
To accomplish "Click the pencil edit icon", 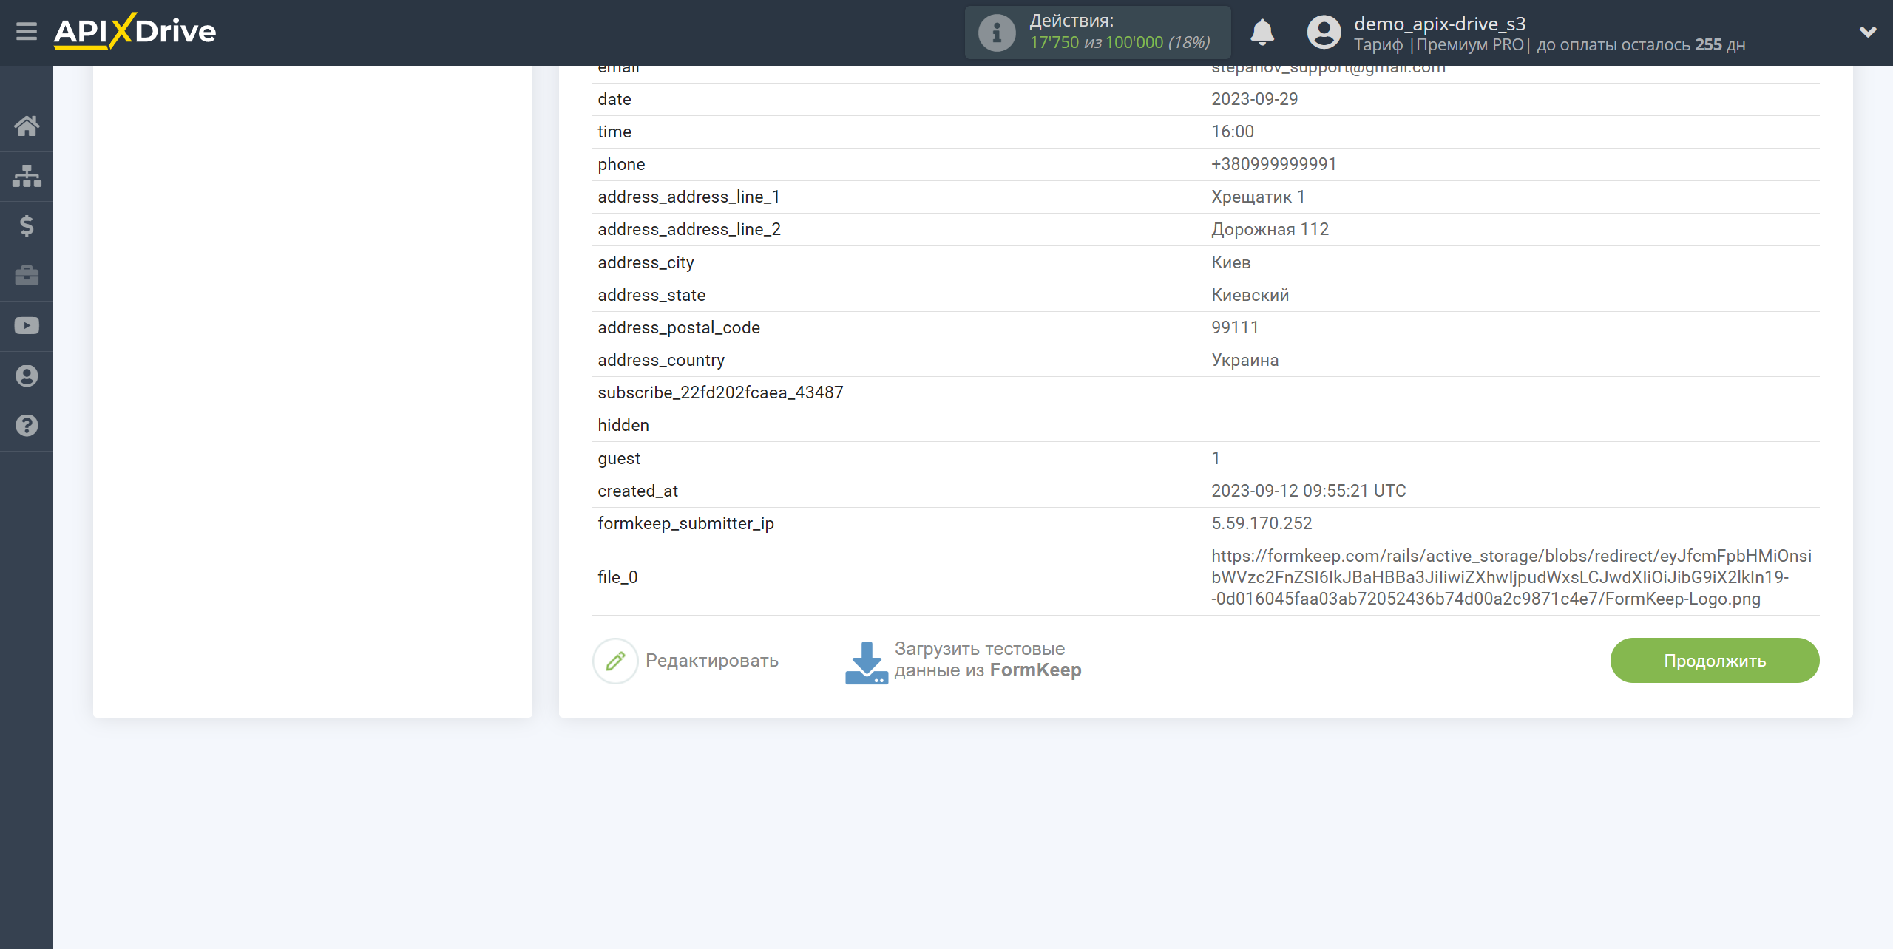I will [x=615, y=661].
